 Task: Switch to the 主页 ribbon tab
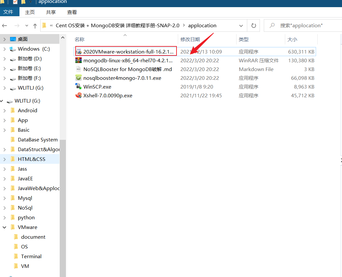click(x=30, y=12)
